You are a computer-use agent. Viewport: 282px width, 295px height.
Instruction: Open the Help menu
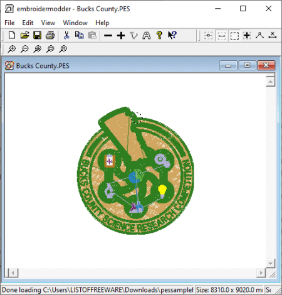click(102, 23)
